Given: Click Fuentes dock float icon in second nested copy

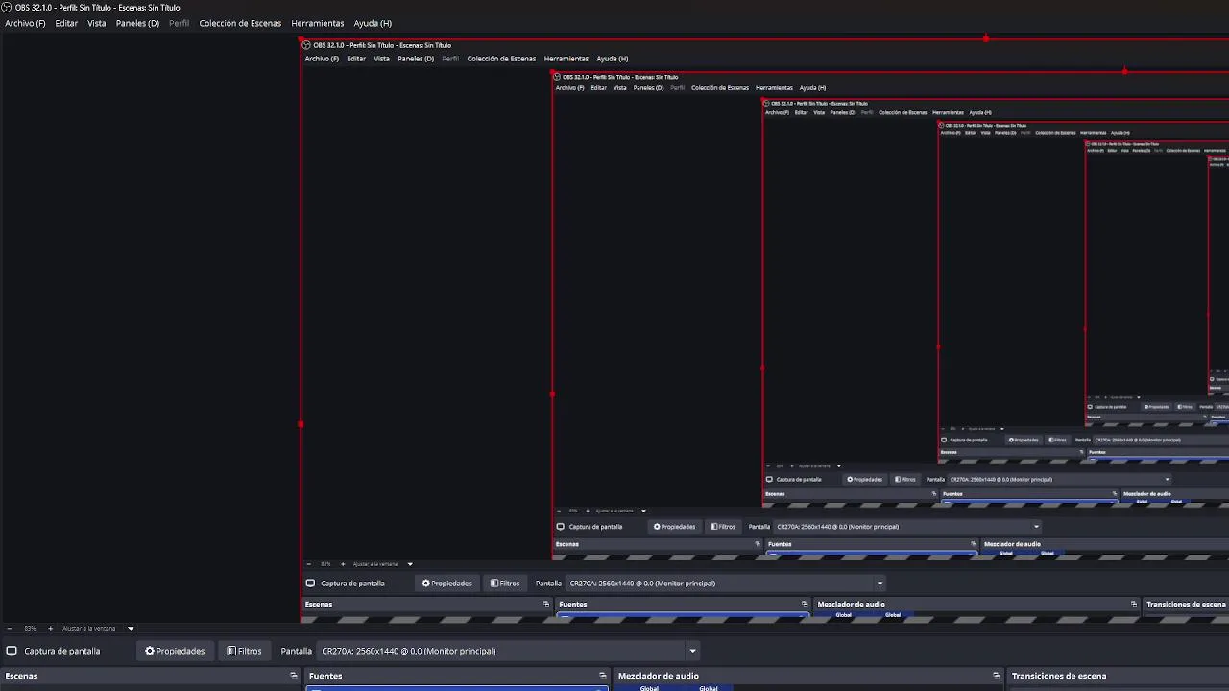Looking at the screenshot, I should 974,544.
